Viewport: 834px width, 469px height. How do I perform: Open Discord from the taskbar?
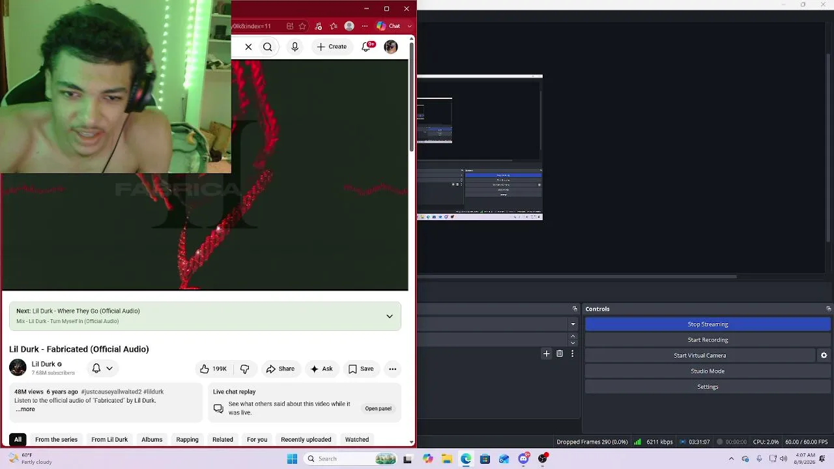coord(523,459)
